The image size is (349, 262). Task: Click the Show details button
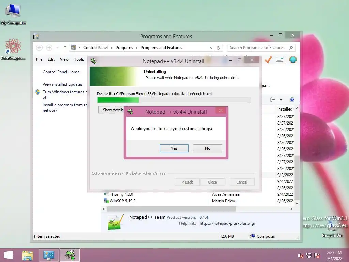tap(113, 110)
